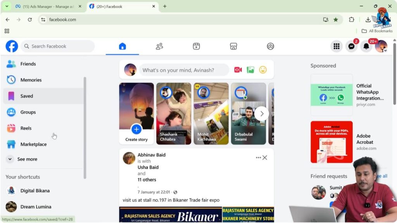397x223 pixels.
Task: Start a Live video from the composer
Action: [x=238, y=70]
